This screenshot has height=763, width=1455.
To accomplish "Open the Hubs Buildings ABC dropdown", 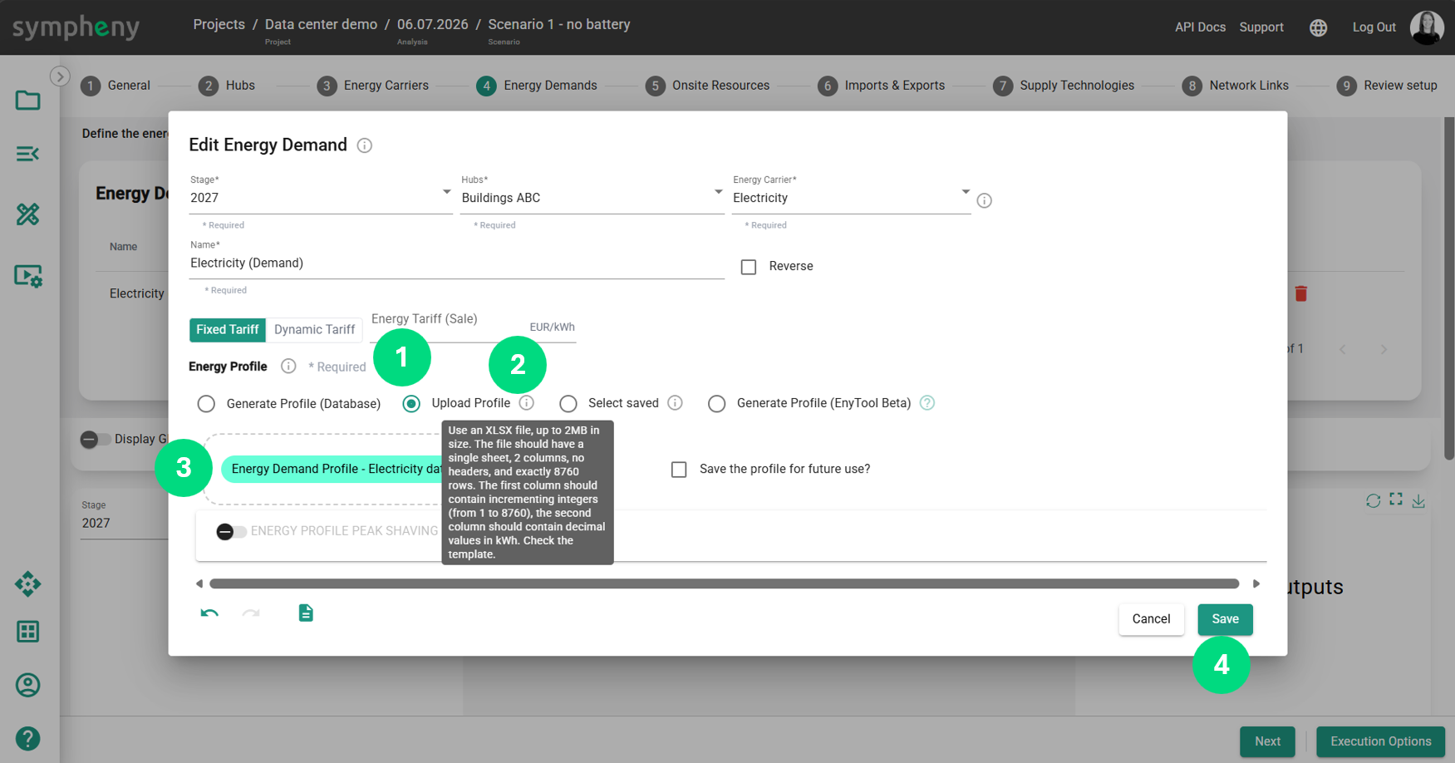I will pyautogui.click(x=592, y=198).
